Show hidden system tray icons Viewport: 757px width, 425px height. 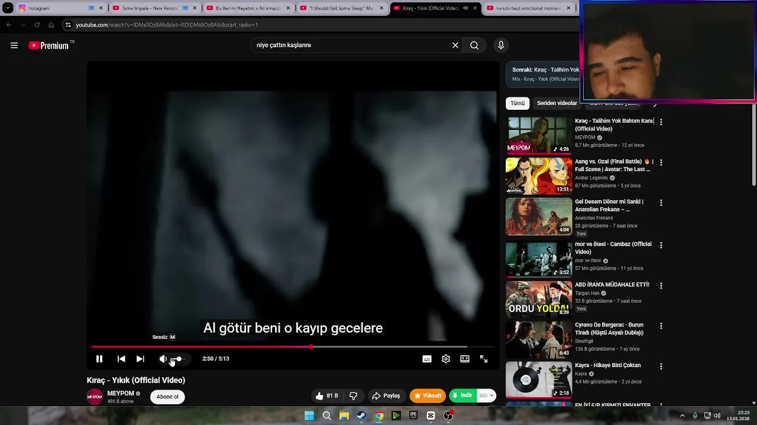[682, 416]
